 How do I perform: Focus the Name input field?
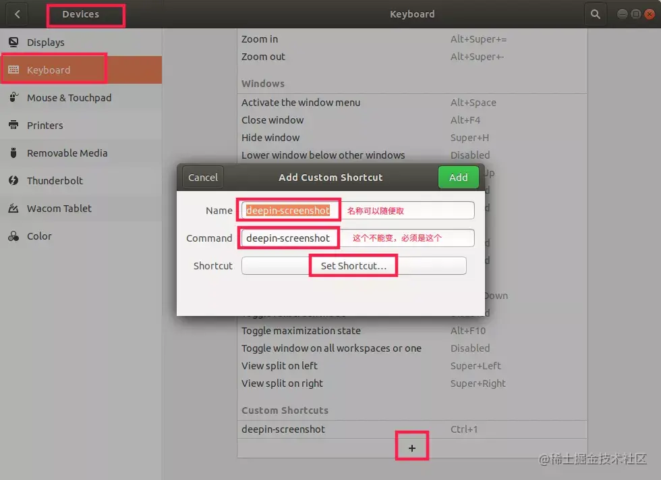coord(358,210)
